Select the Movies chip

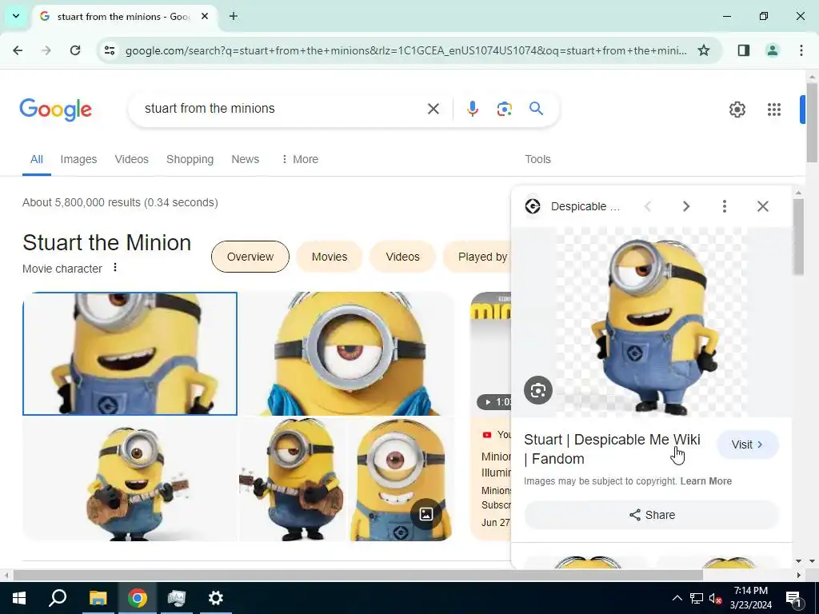[x=329, y=257]
